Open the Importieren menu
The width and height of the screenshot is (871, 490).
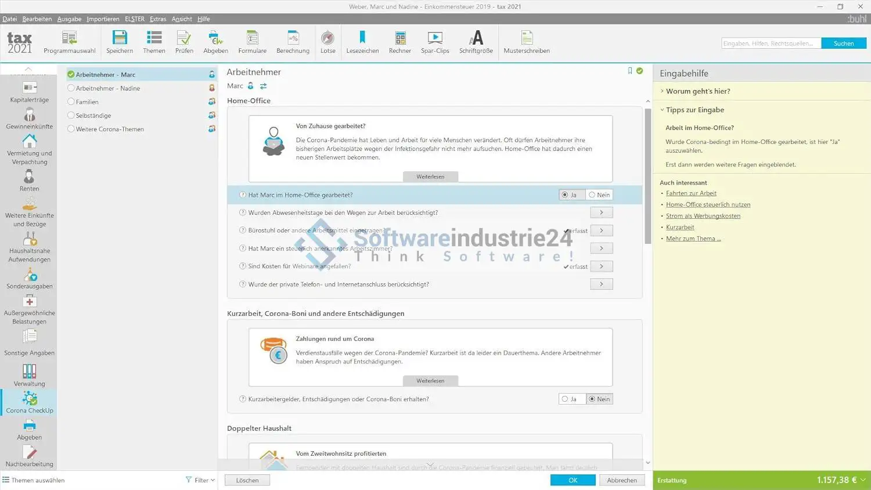pyautogui.click(x=103, y=19)
